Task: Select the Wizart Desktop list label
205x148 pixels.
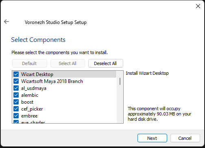Action: [x=37, y=74]
